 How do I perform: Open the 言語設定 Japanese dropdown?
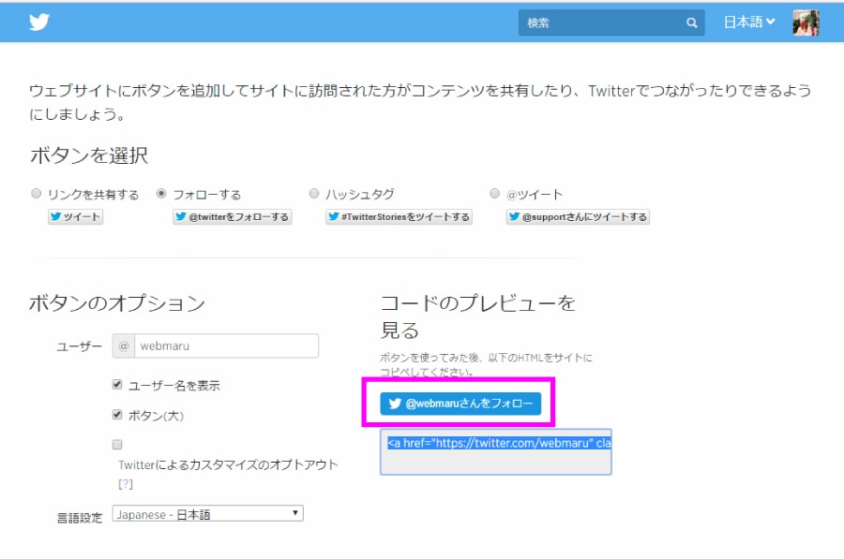pos(208,514)
